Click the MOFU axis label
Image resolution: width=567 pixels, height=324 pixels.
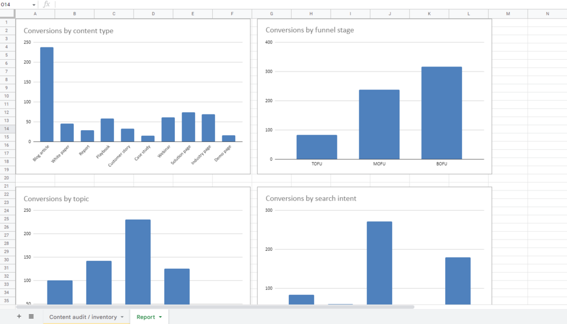(379, 163)
